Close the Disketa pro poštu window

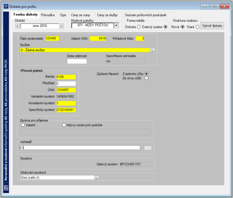click(225, 6)
